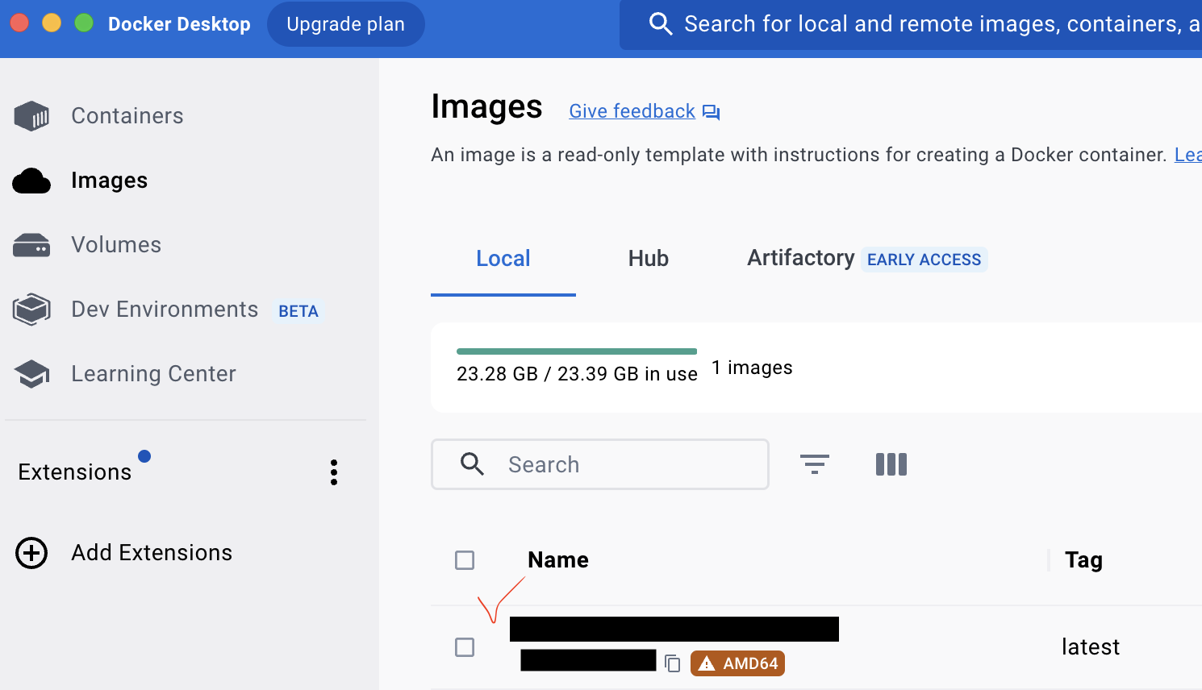Image resolution: width=1202 pixels, height=690 pixels.
Task: Open the Containers section icon
Action: 31,116
